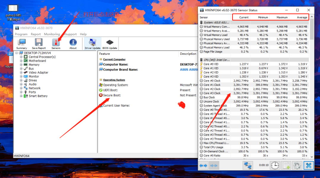The width and height of the screenshot is (320, 178).
Task: Expand the Smart Battery node
Action: click(21, 96)
